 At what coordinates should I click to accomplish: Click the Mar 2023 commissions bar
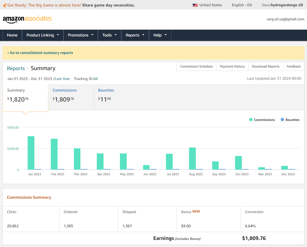coord(77,159)
